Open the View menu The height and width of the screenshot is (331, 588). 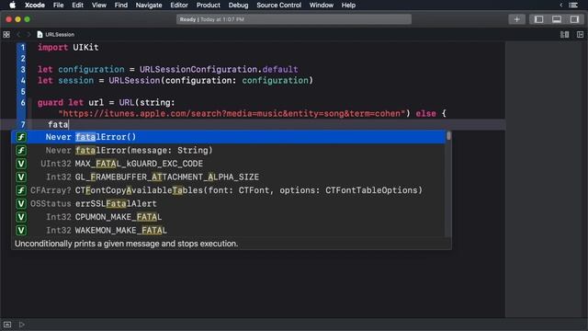coord(99,6)
